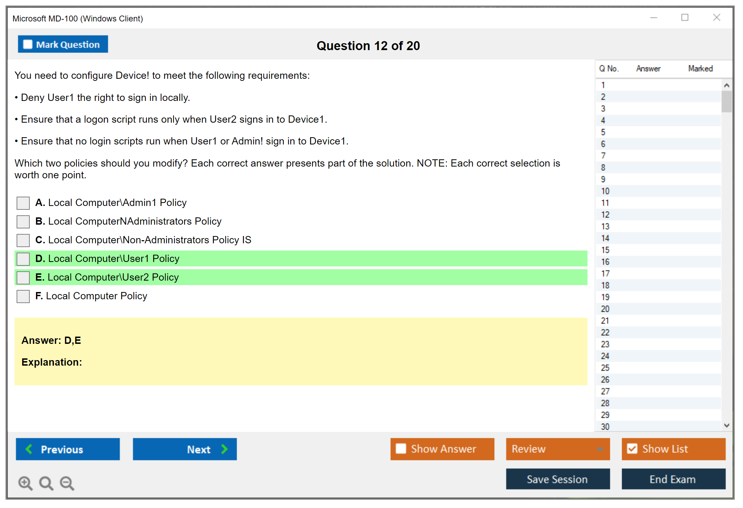Viewport: 743px width, 508px height.
Task: Minimize the exam window
Action: tap(653, 18)
